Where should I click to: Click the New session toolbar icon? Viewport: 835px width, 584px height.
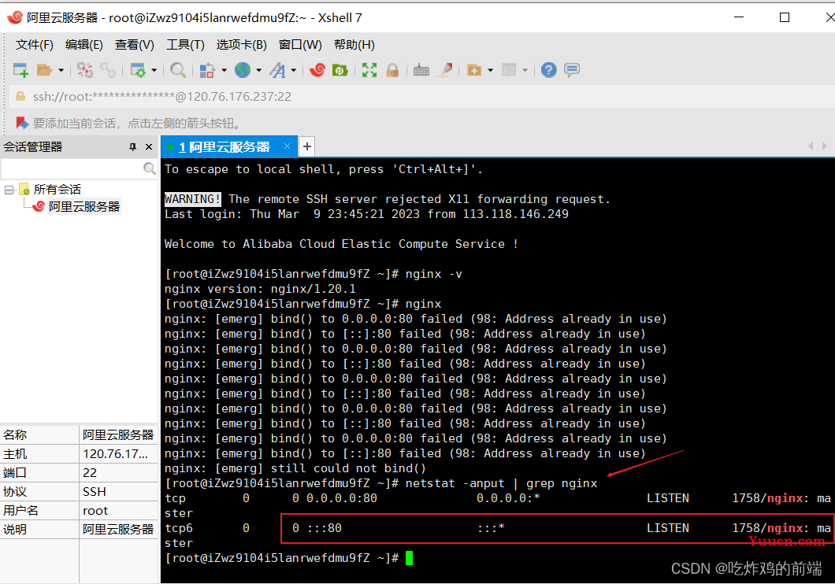tap(20, 70)
